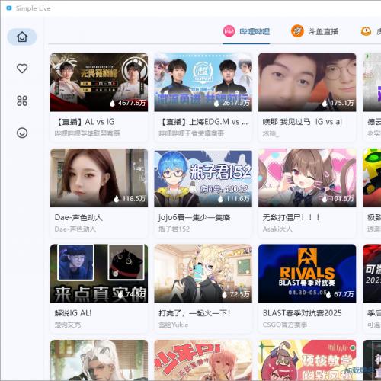Screen dimensions: 381x381
Task: Click the title 无敌打僵尸!!!
Action: click(x=291, y=217)
